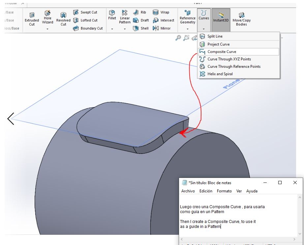
Task: Click the Notepad title bar icon
Action: click(184, 183)
